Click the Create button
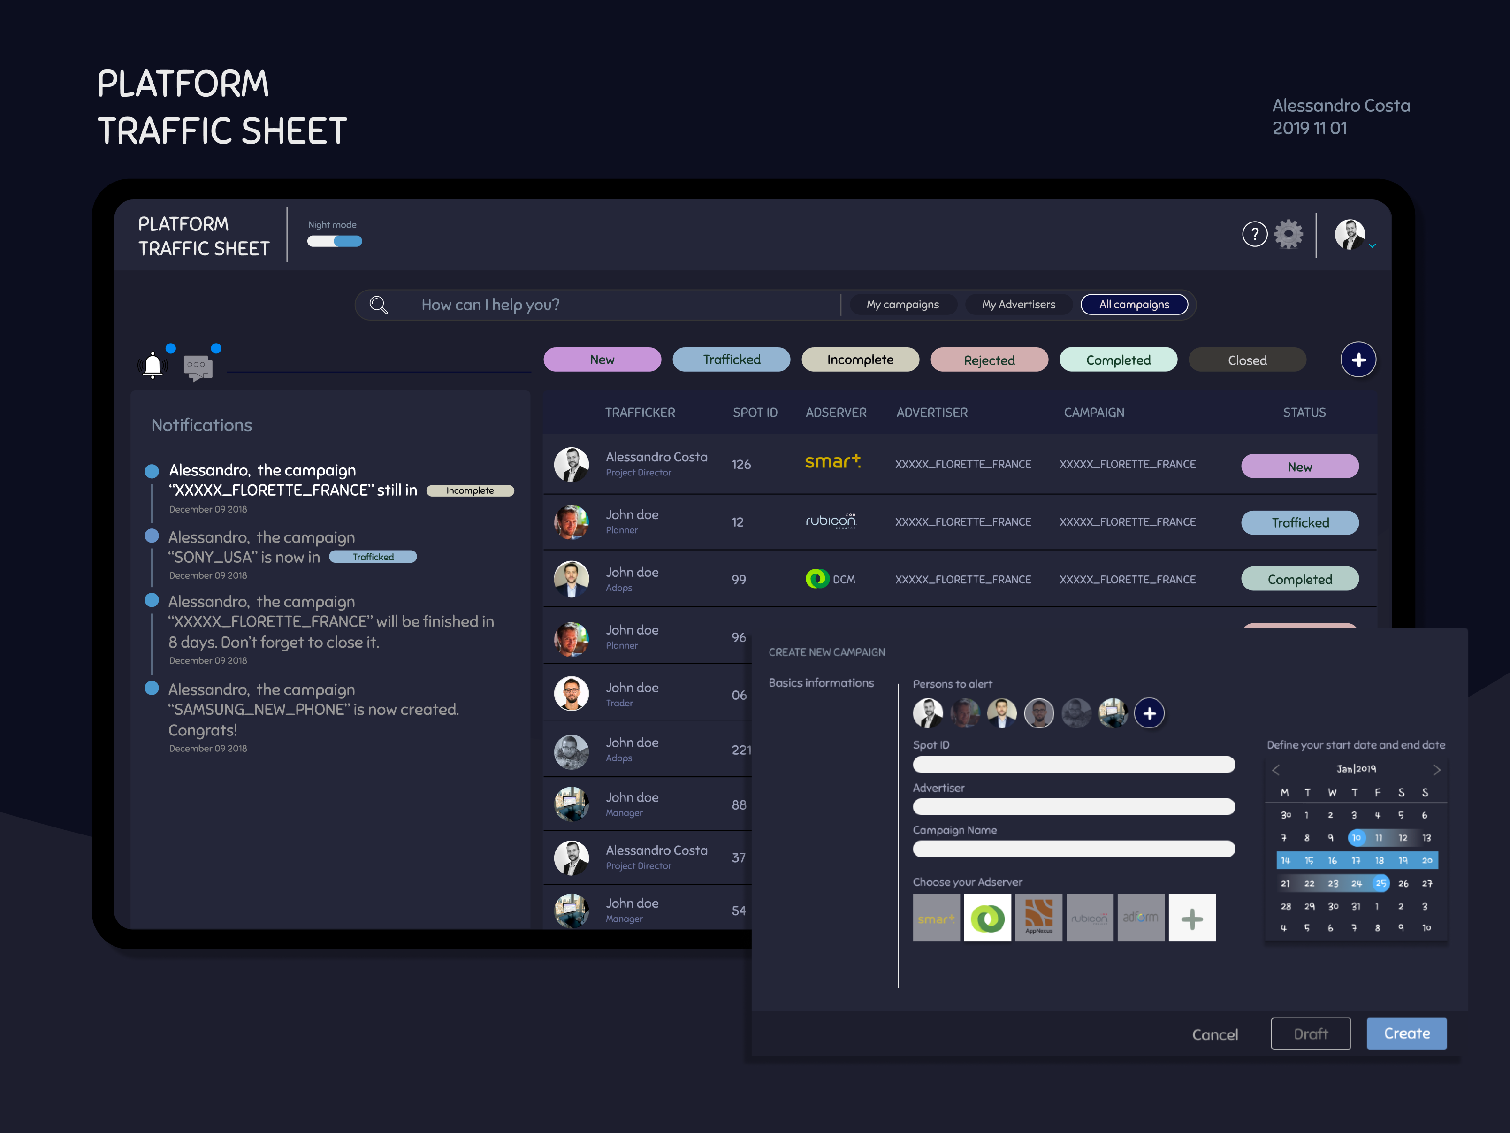1510x1133 pixels. tap(1406, 1033)
